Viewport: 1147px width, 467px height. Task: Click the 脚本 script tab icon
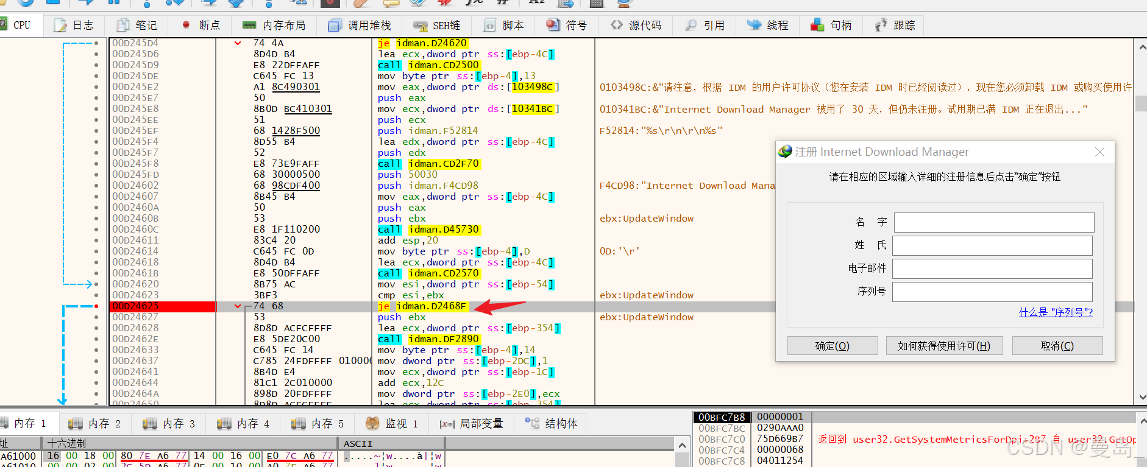pos(489,25)
